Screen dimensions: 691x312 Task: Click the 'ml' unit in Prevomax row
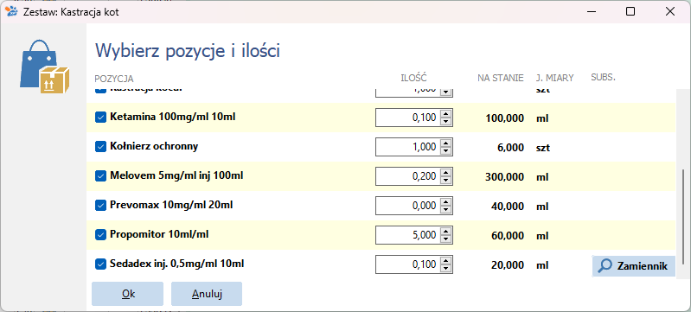pos(542,207)
